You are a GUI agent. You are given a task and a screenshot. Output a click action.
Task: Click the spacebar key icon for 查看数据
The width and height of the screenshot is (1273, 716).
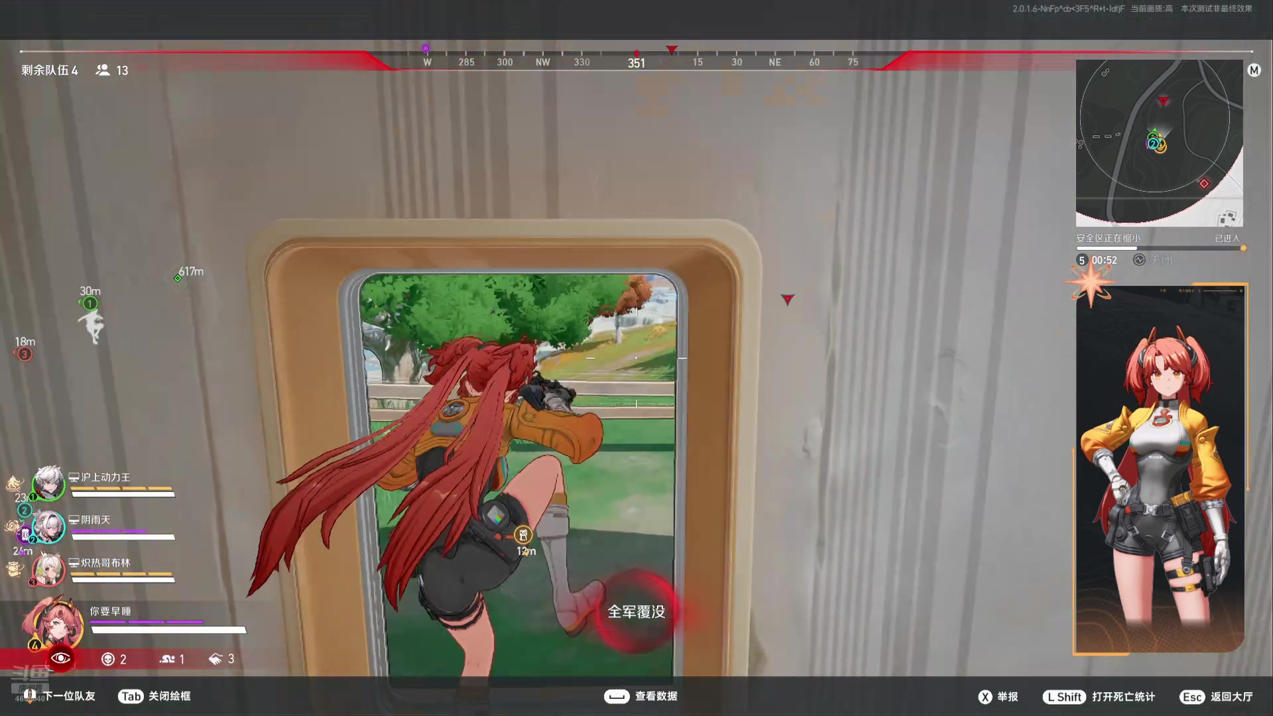(617, 696)
